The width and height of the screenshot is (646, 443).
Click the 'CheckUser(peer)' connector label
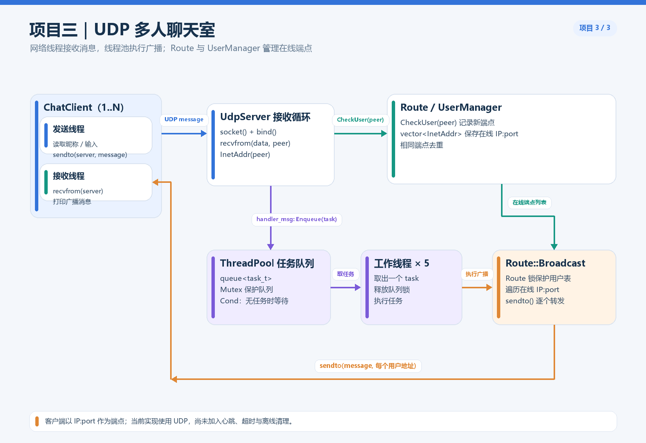(x=360, y=120)
